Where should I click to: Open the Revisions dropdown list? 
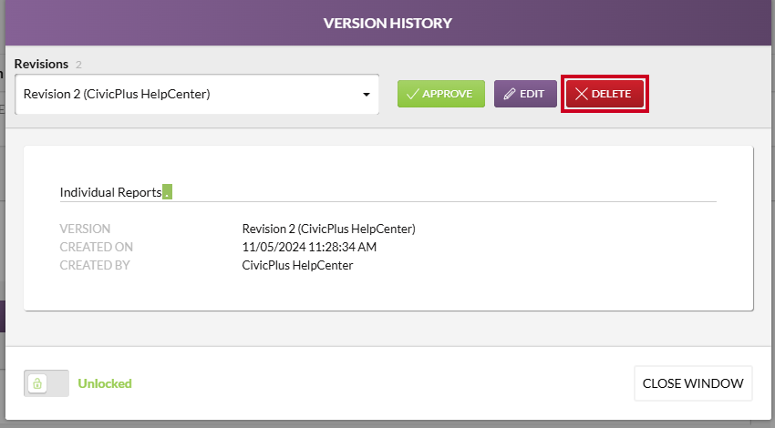[197, 95]
